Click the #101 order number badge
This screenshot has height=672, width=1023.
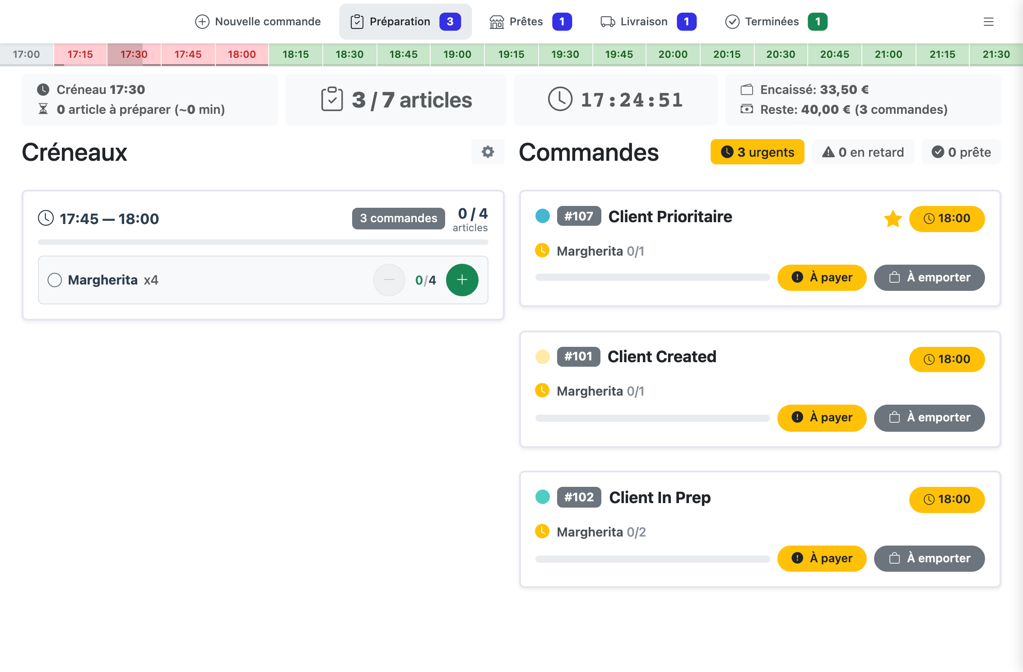[x=578, y=357]
